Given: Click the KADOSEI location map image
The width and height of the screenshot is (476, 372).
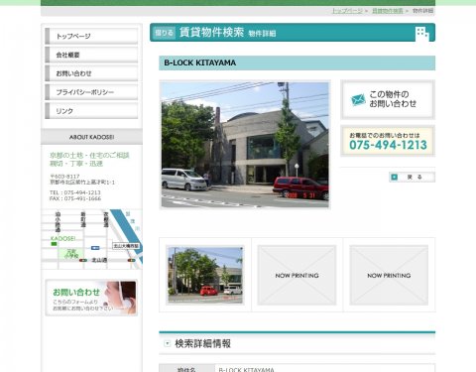Looking at the screenshot, I should pos(92,239).
